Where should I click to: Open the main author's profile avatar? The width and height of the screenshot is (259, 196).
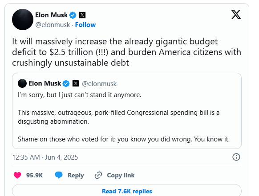23,20
